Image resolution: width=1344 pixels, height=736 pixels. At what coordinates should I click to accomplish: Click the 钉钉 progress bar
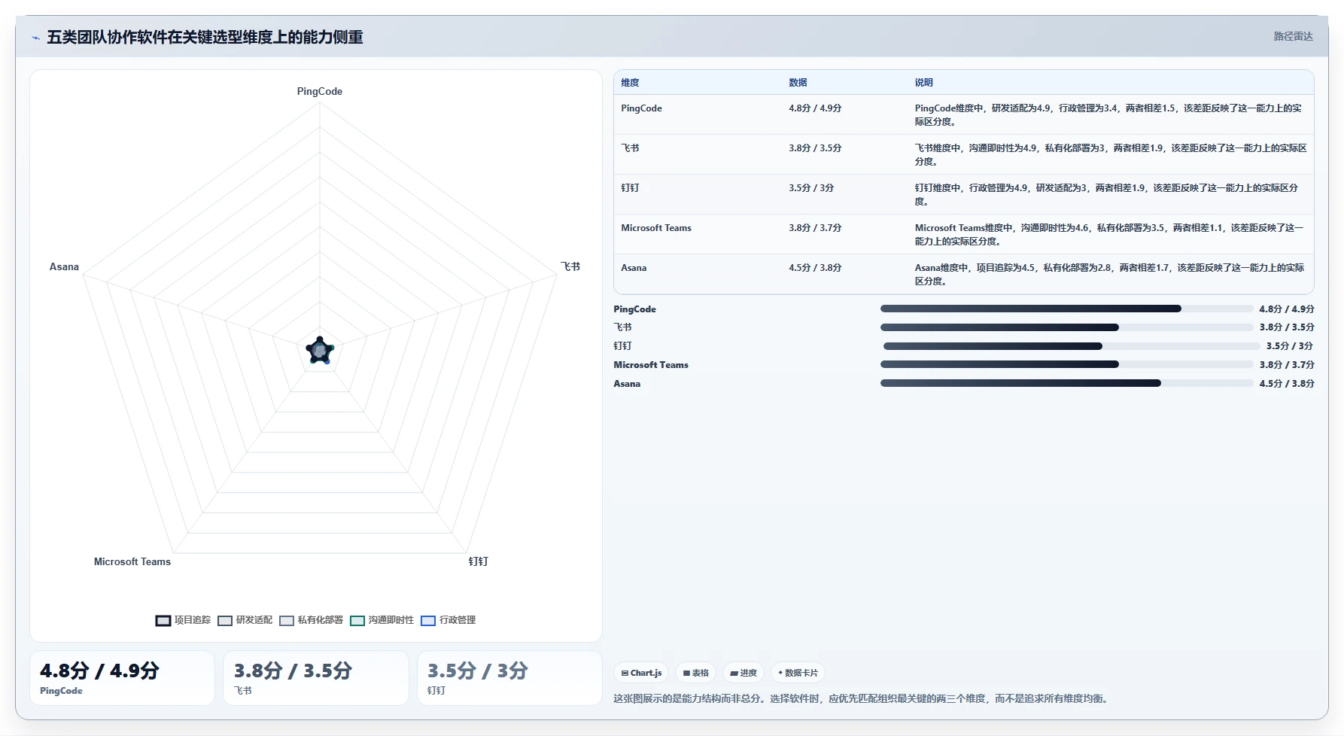[1072, 346]
